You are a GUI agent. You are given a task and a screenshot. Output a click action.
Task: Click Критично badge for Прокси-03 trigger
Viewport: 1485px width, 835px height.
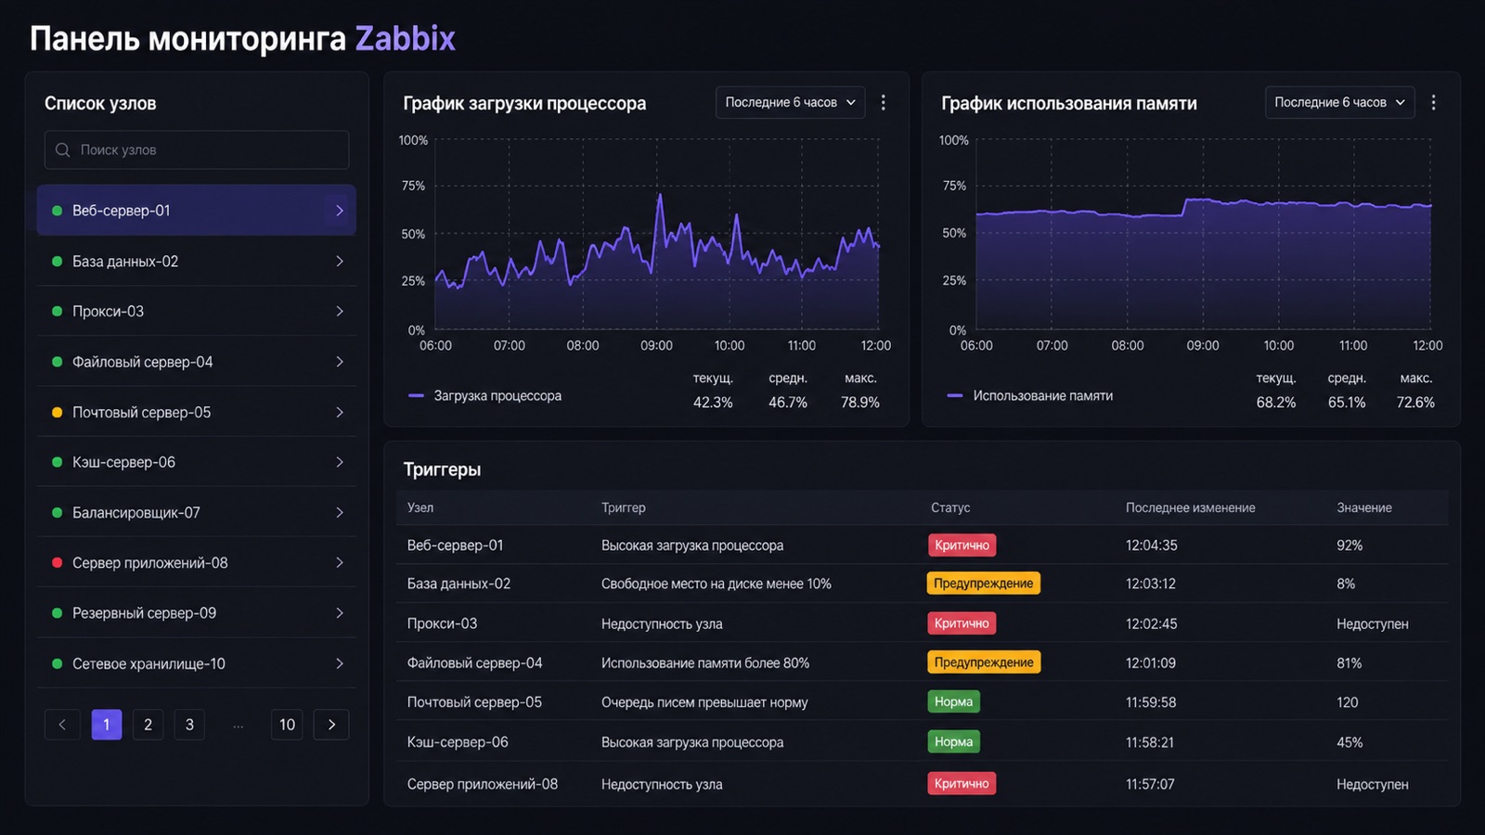(962, 623)
